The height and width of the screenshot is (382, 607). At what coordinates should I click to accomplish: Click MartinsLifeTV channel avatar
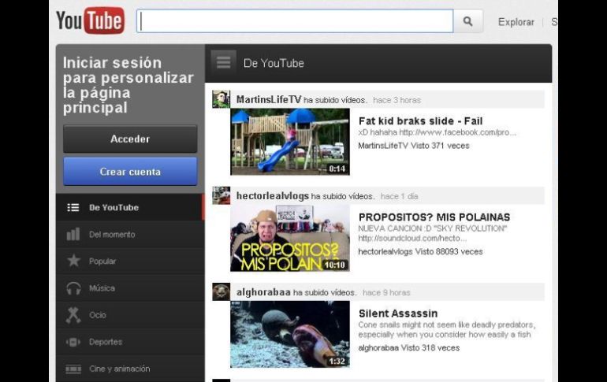[x=221, y=99]
